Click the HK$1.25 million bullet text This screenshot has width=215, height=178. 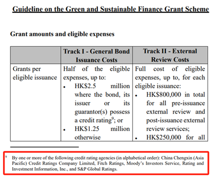pos(102,129)
